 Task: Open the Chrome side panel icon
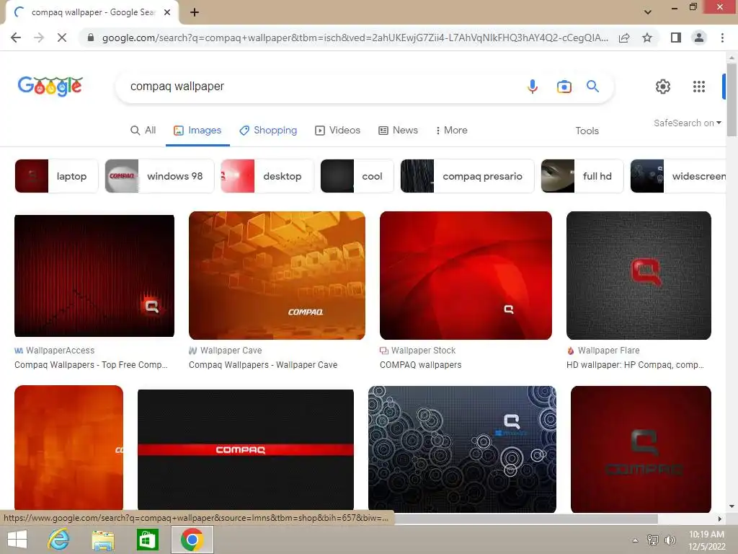pyautogui.click(x=676, y=38)
